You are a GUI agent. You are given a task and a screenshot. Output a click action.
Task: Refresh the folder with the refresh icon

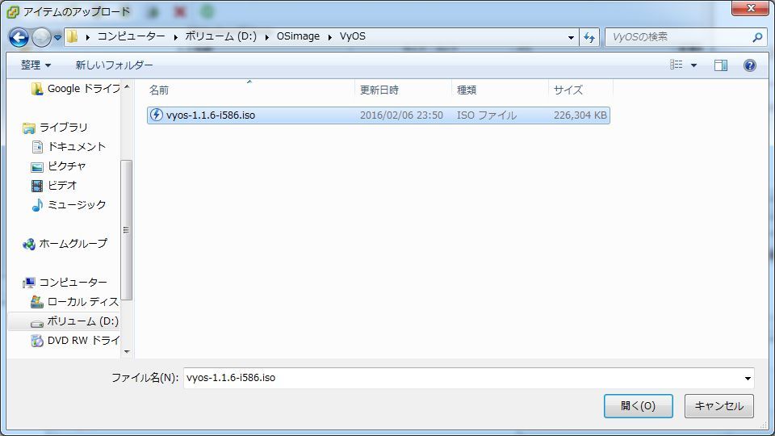[x=589, y=37]
